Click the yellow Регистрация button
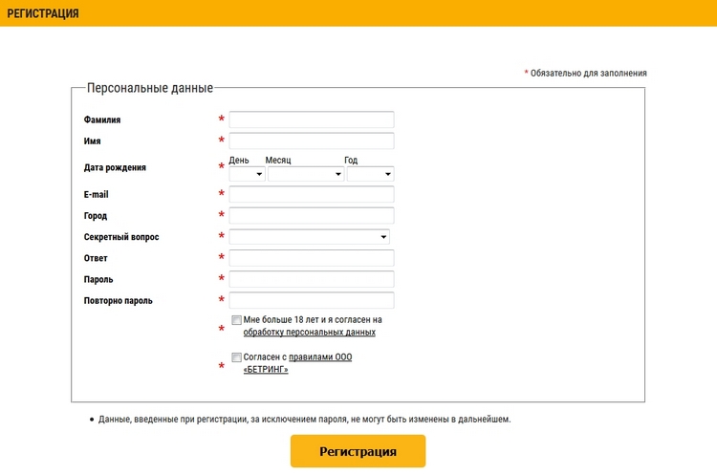 pos(358,451)
